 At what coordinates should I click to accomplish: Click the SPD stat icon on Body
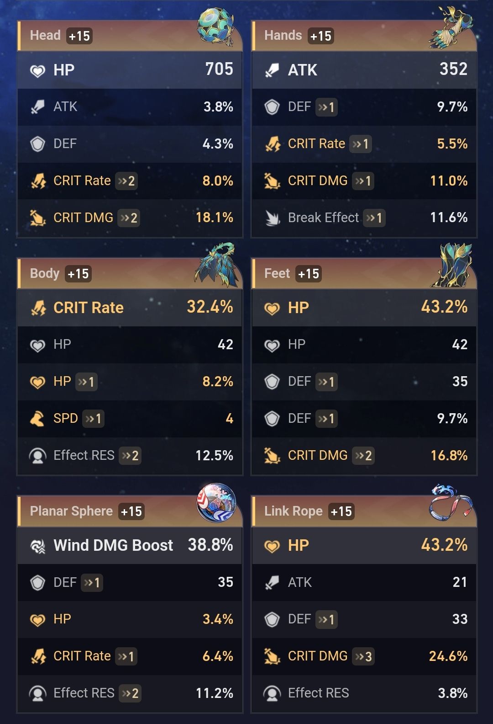tap(37, 419)
